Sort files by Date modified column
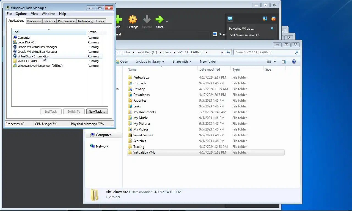The image size is (352, 211). (214, 70)
